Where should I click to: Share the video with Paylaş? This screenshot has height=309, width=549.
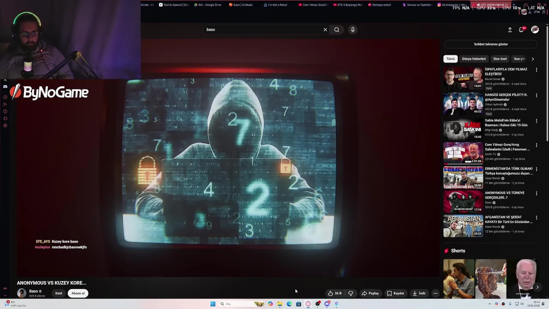coord(370,294)
